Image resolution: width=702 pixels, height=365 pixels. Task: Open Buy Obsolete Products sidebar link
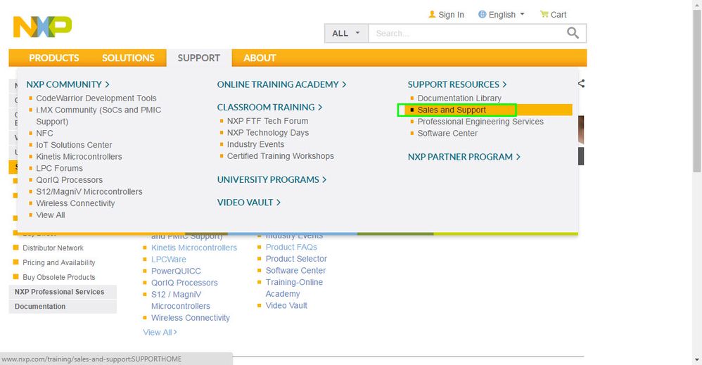pos(58,277)
